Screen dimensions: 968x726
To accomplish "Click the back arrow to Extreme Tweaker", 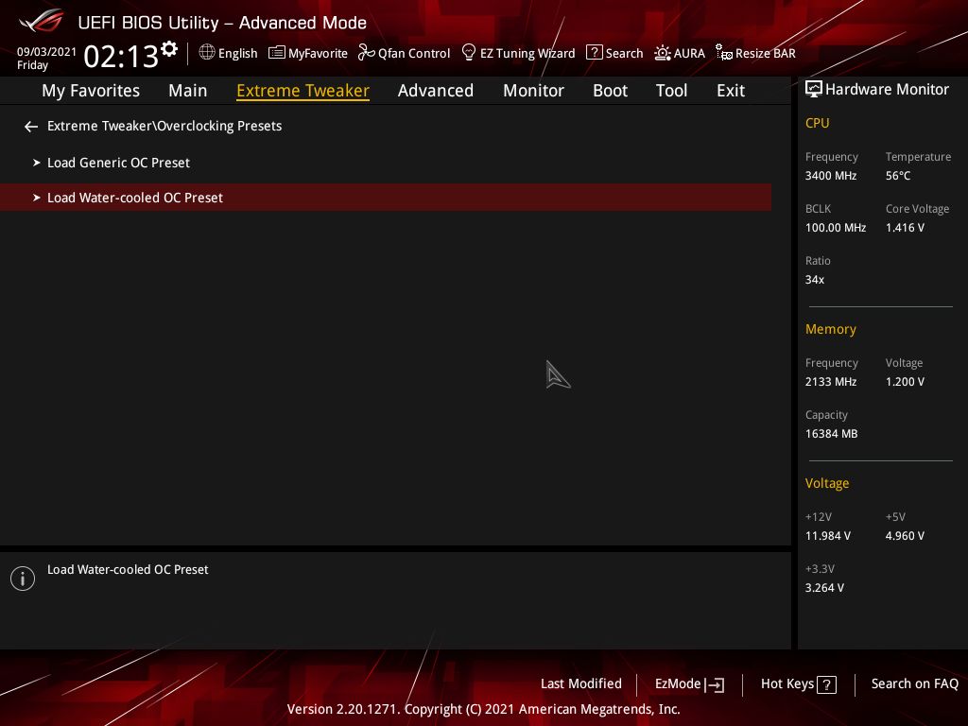I will 31,127.
